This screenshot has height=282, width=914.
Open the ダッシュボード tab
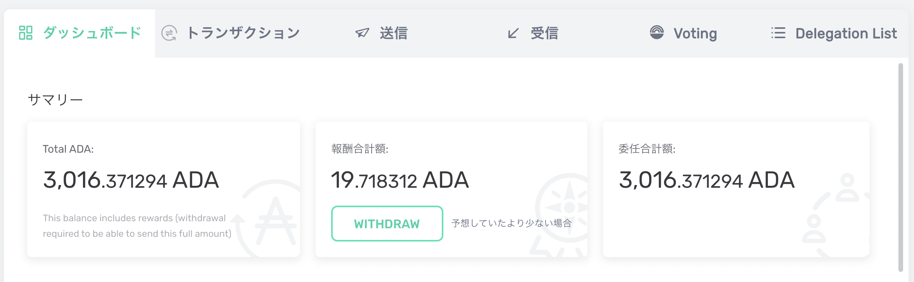92,33
